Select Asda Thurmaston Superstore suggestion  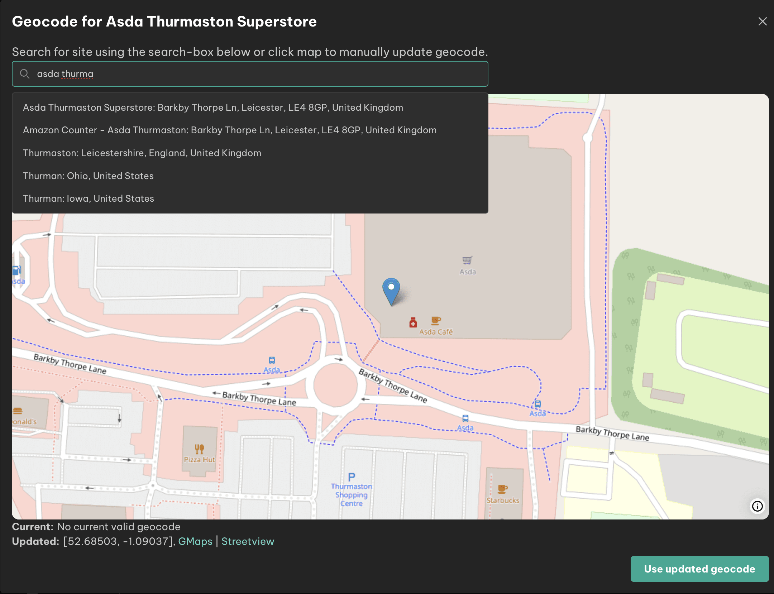(250, 107)
